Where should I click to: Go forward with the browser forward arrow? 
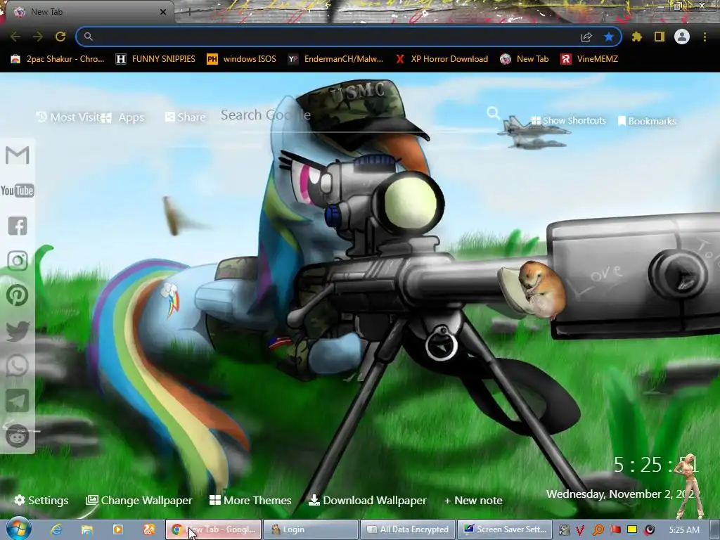tap(38, 37)
